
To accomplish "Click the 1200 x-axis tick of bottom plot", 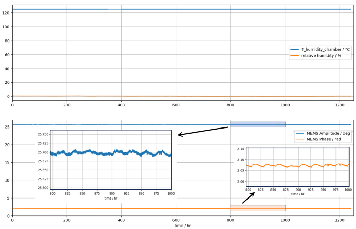I will [340, 220].
